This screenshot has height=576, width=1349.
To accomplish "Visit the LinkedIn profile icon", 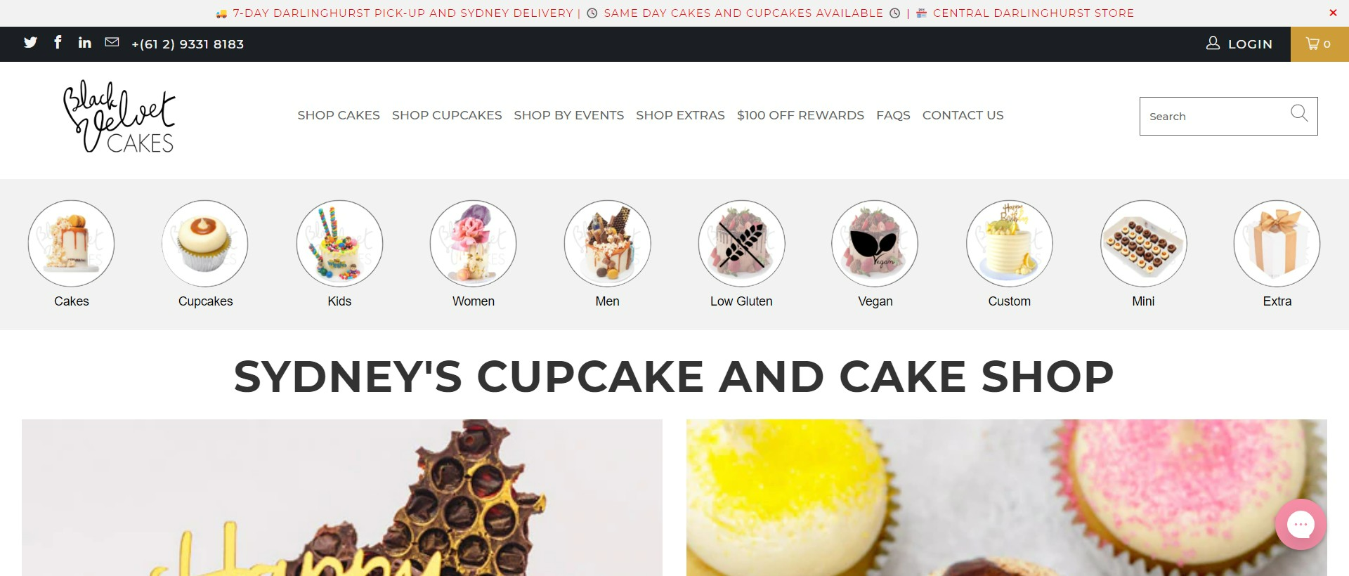I will point(84,43).
